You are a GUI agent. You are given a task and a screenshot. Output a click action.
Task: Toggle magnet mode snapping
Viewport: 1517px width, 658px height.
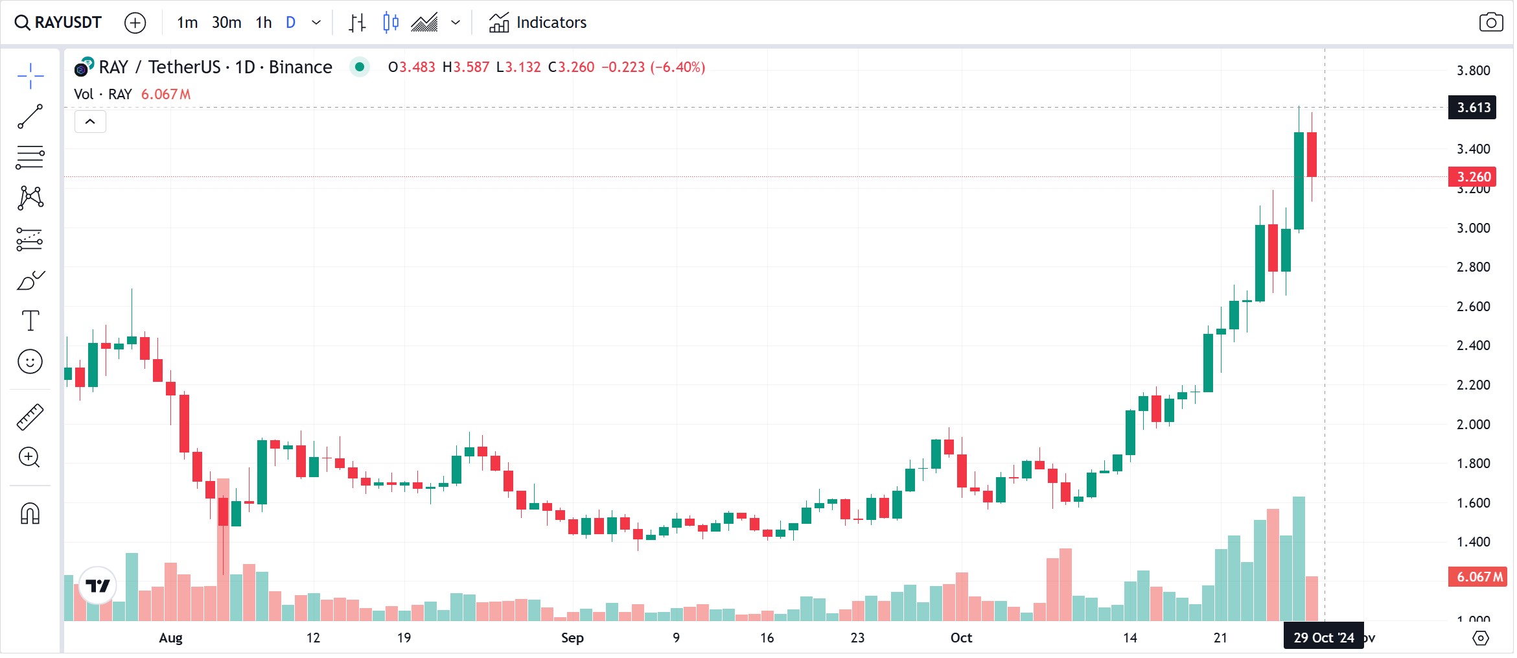click(30, 513)
